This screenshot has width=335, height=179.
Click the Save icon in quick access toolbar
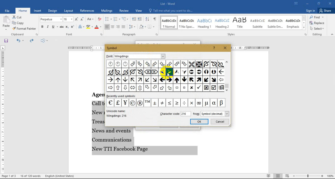click(x=6, y=40)
